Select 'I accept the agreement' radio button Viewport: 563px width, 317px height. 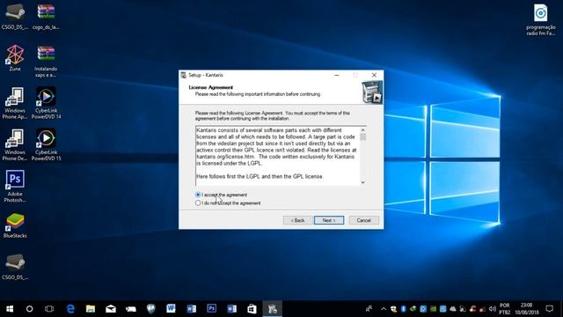click(x=198, y=195)
